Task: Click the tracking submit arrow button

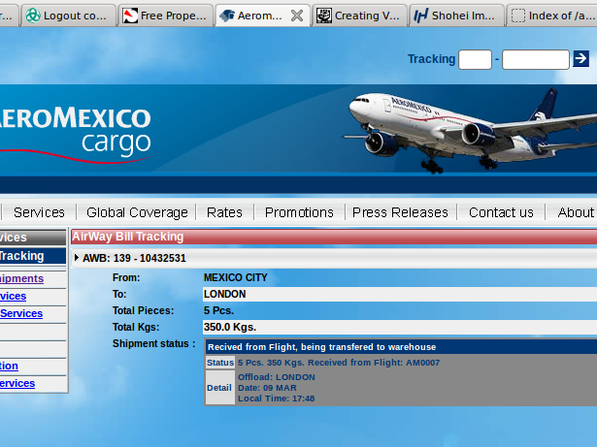Action: (x=580, y=59)
